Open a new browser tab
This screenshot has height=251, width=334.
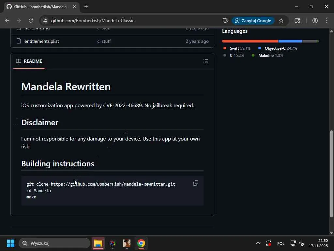(86, 7)
